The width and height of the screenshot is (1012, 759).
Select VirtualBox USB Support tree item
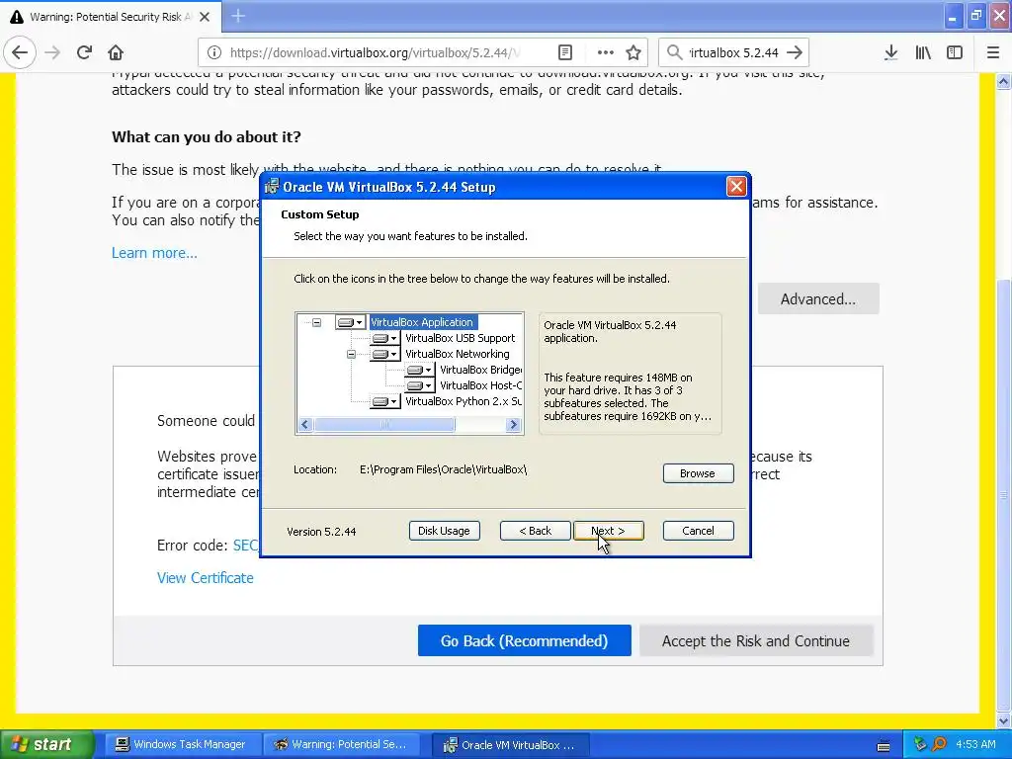tap(461, 338)
